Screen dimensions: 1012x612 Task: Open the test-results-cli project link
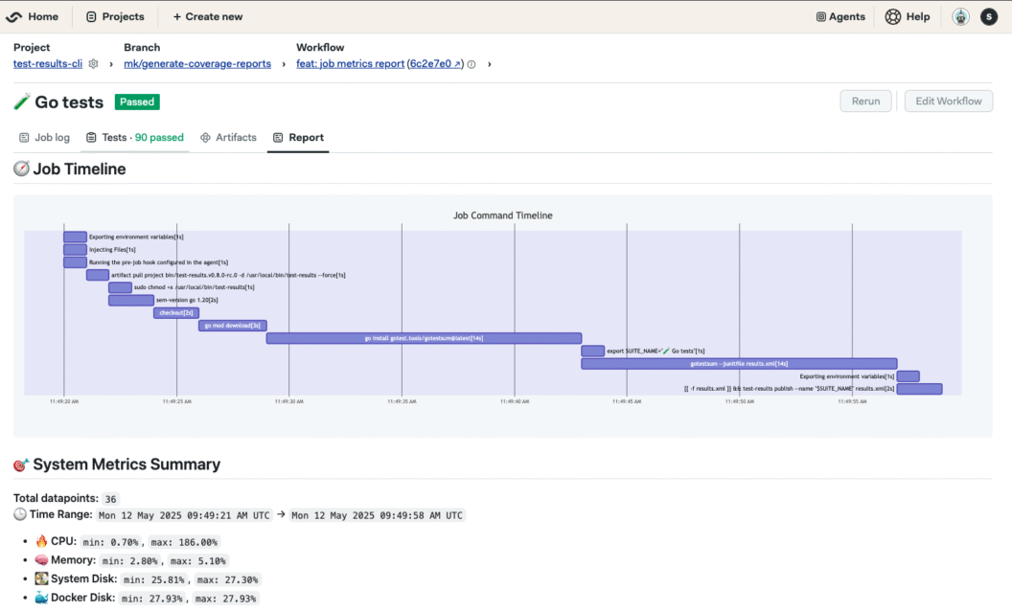click(x=48, y=64)
